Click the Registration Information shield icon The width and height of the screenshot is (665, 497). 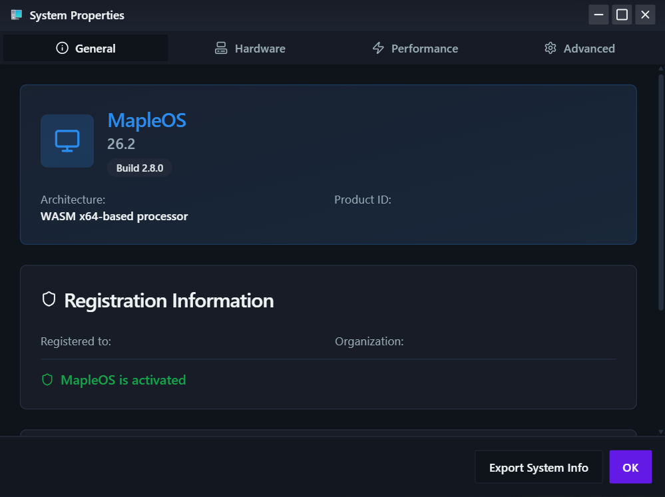(x=49, y=299)
